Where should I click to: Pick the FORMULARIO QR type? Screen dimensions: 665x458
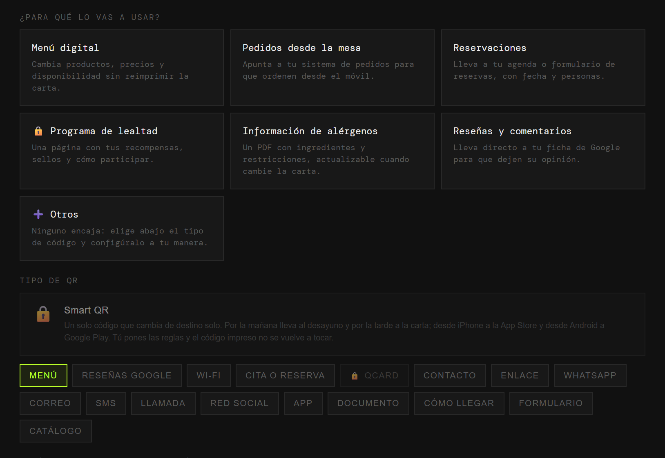(551, 403)
